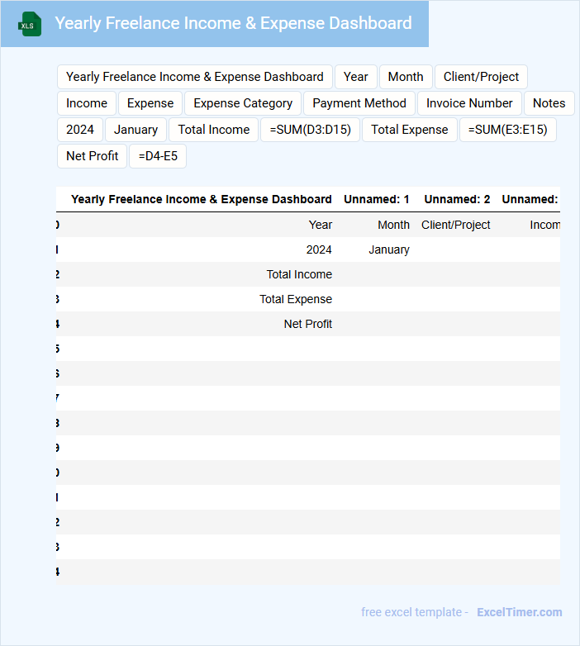Click the green XLS file icon
This screenshot has width=580, height=646.
point(30,24)
